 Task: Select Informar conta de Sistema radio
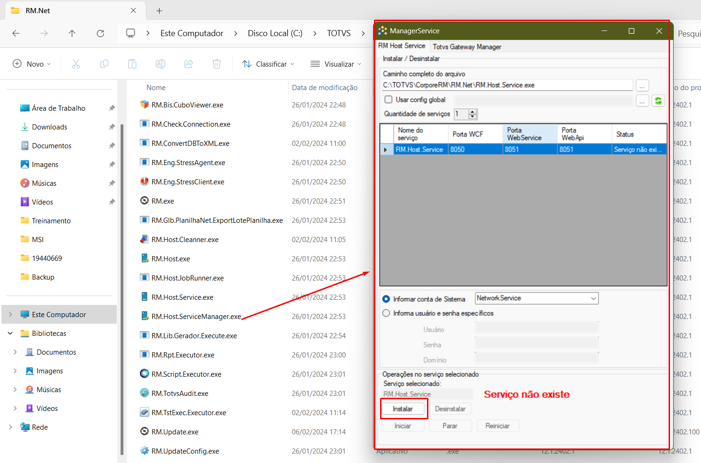tap(386, 299)
